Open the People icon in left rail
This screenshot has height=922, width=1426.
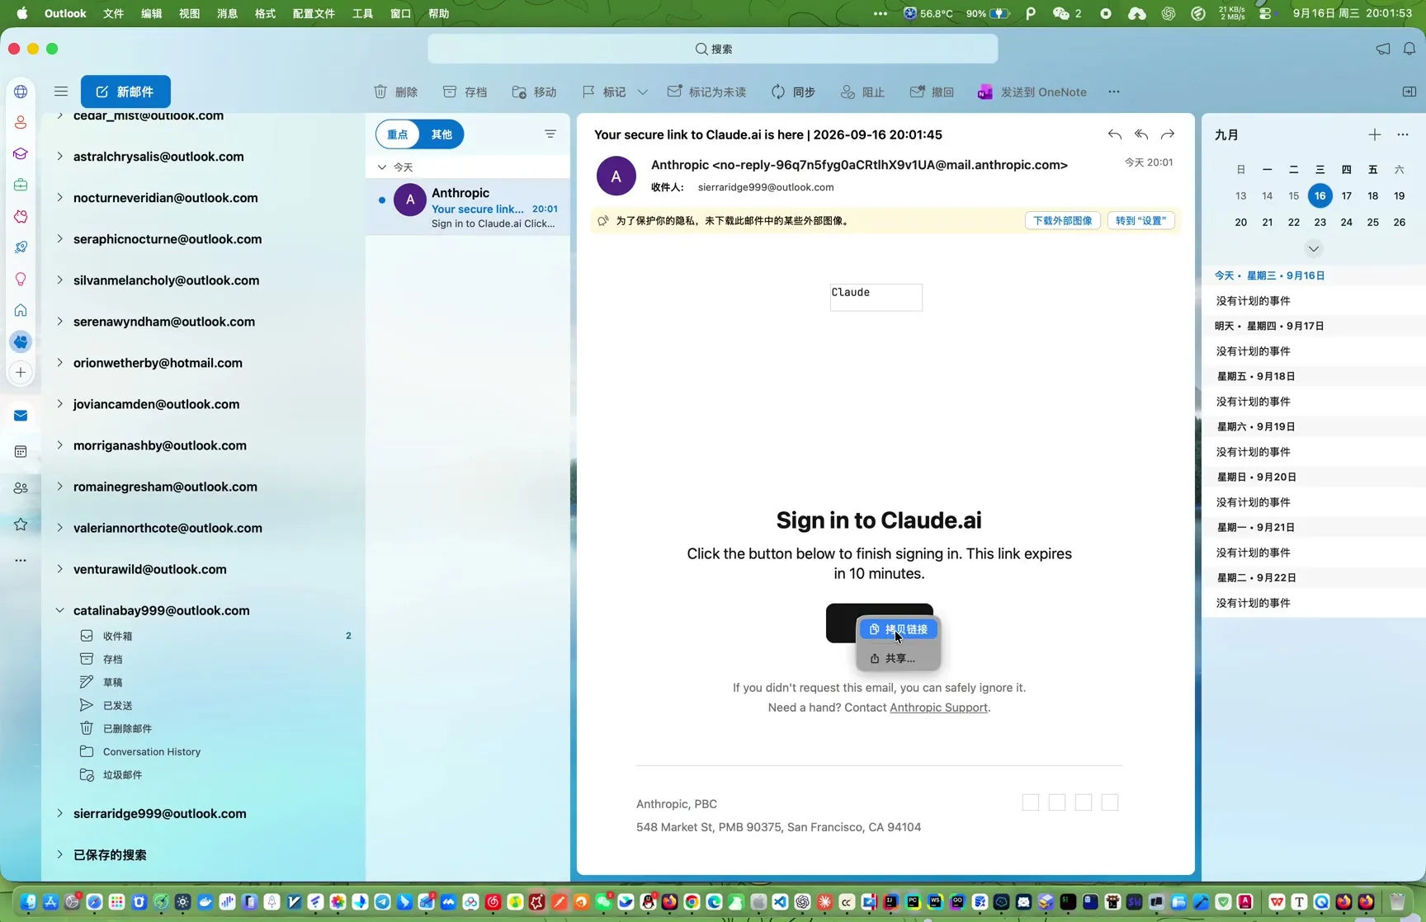point(21,488)
